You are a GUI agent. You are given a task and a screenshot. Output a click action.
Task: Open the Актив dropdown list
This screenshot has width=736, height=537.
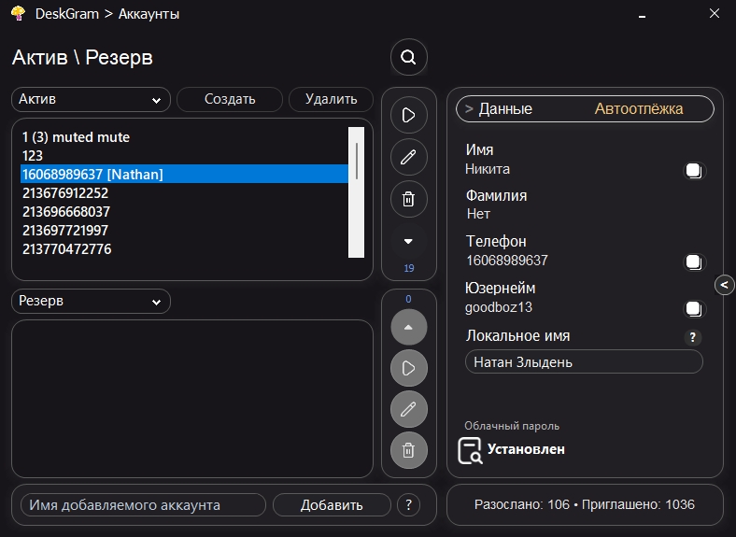pyautogui.click(x=91, y=100)
